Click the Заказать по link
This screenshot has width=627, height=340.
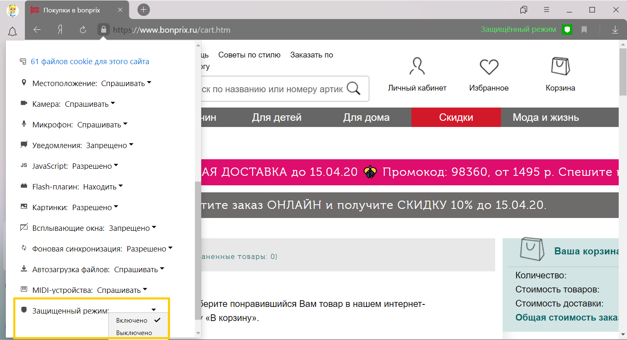coord(311,55)
